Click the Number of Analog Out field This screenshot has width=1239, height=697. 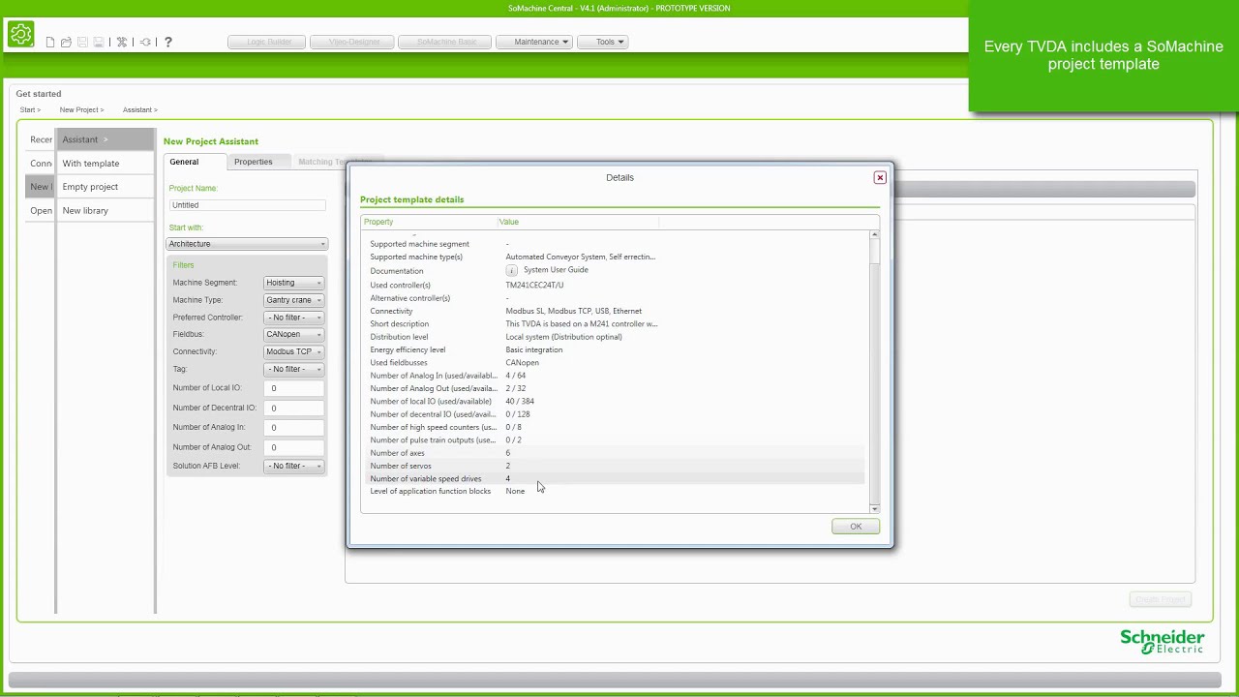[x=294, y=447]
